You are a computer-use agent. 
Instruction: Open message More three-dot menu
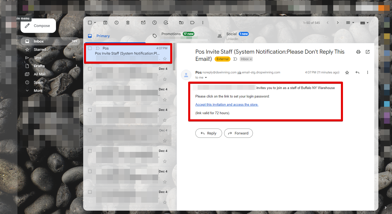(368, 73)
